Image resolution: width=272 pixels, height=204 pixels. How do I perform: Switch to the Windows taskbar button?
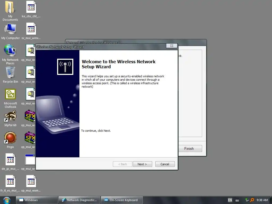point(37,200)
